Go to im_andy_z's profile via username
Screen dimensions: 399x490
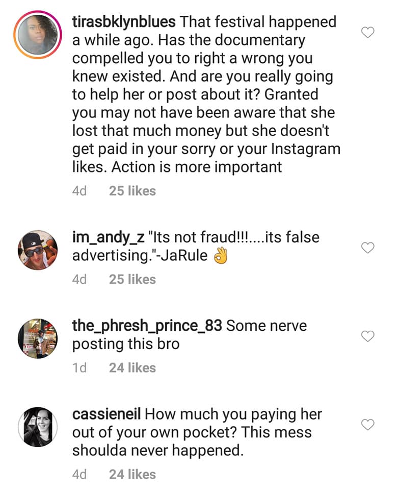[108, 237]
